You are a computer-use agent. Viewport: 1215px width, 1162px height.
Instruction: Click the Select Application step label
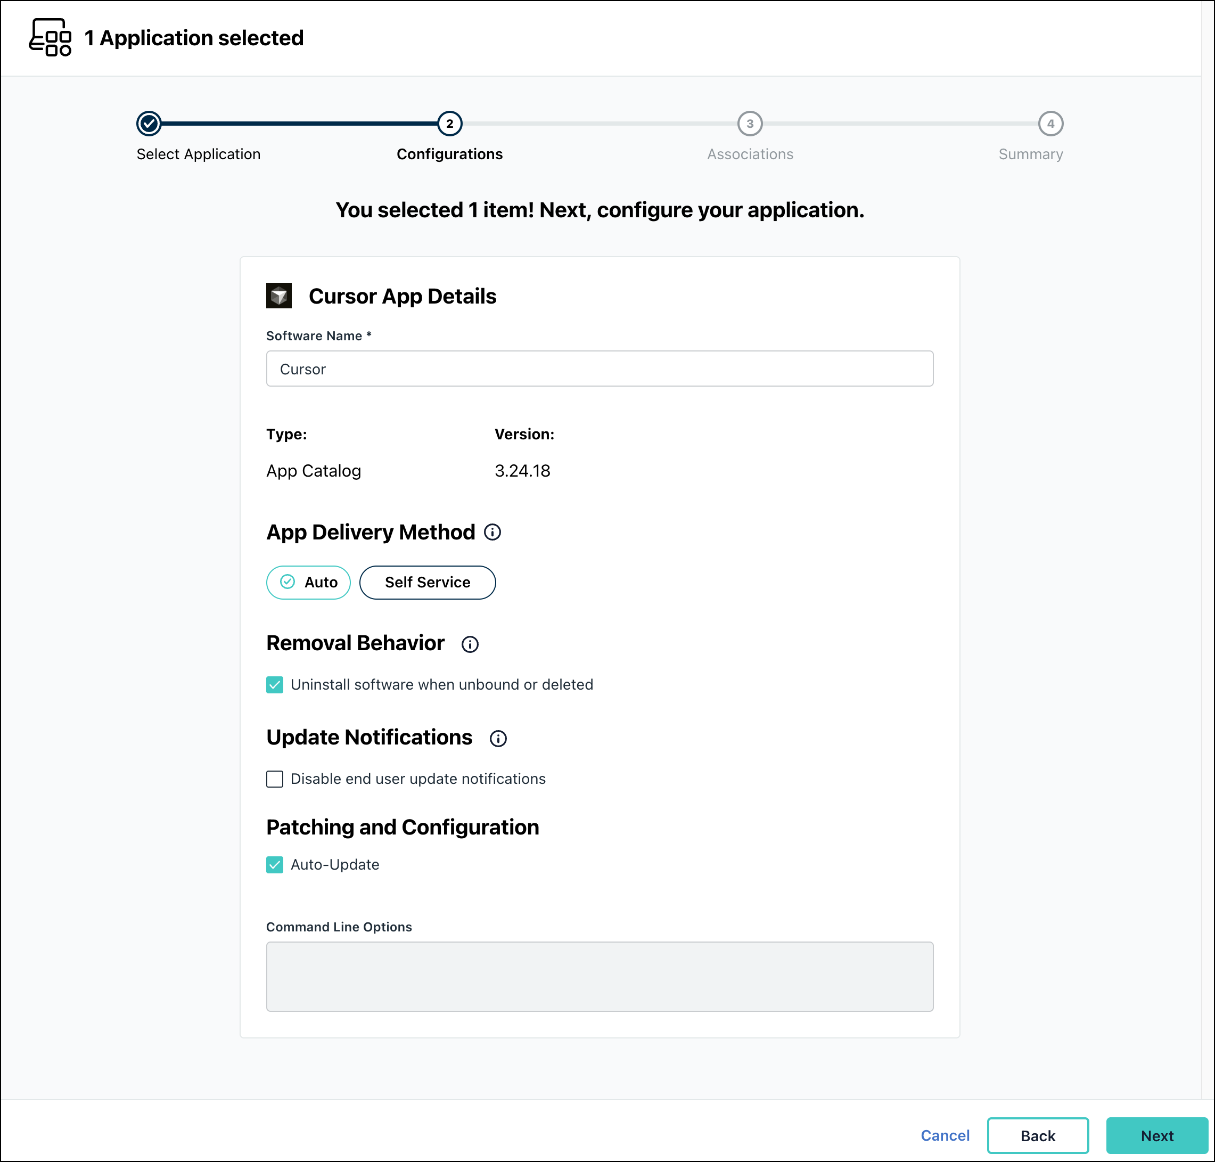[198, 154]
